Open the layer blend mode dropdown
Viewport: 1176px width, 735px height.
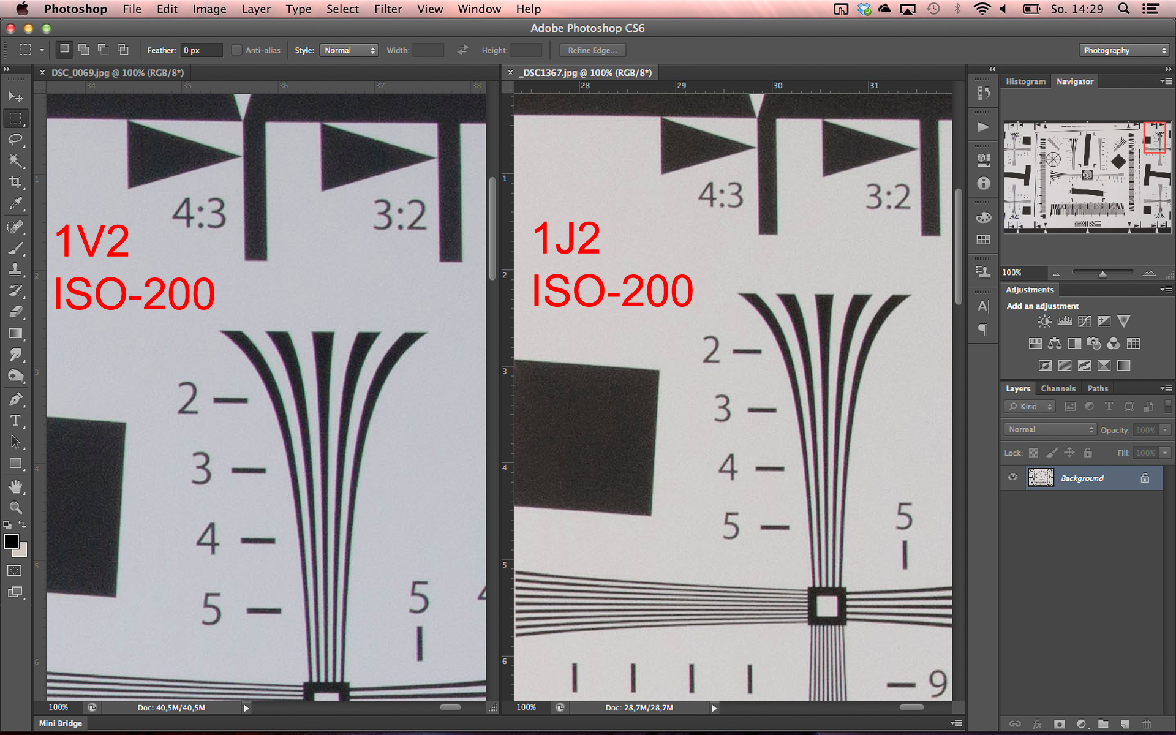click(1050, 429)
